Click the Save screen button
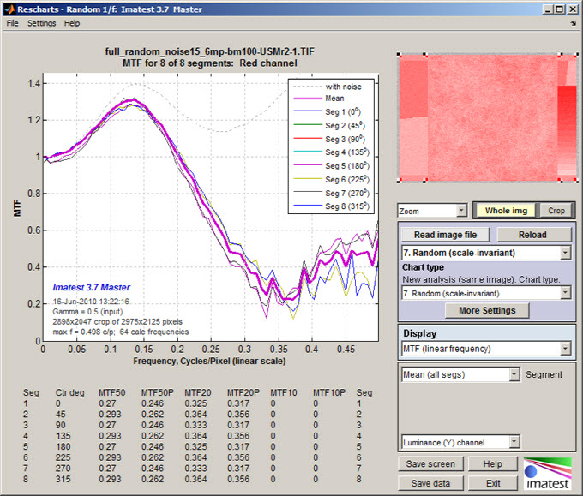 pyautogui.click(x=430, y=464)
